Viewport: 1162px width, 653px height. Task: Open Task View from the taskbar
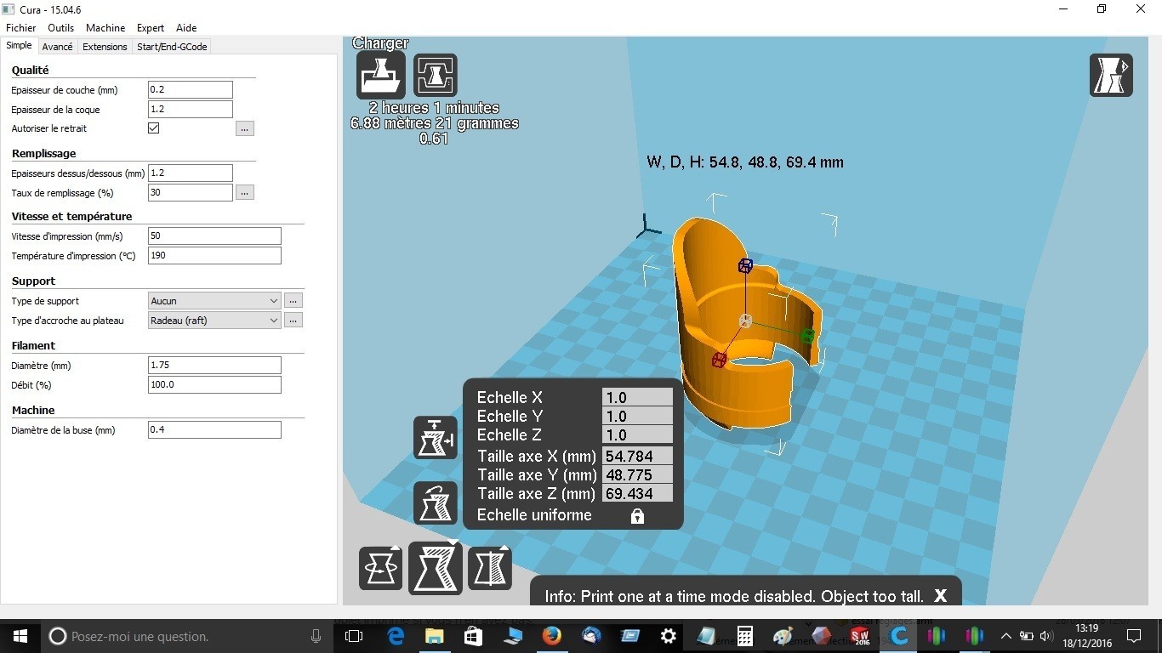click(354, 636)
